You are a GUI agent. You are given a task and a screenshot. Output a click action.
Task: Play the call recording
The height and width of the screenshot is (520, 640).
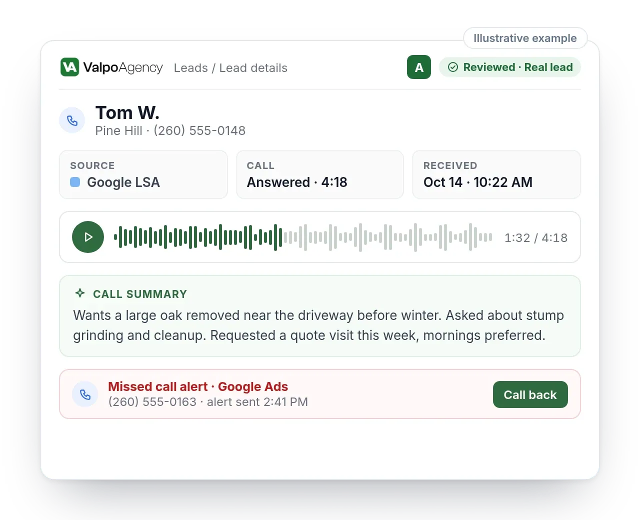pos(88,237)
